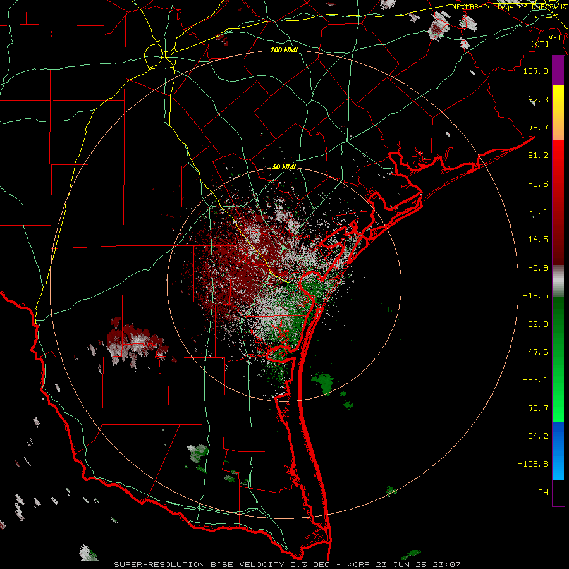Screen dimensions: 569x569
Task: Click the -32.0 velocity scale label
Action: tap(535, 324)
